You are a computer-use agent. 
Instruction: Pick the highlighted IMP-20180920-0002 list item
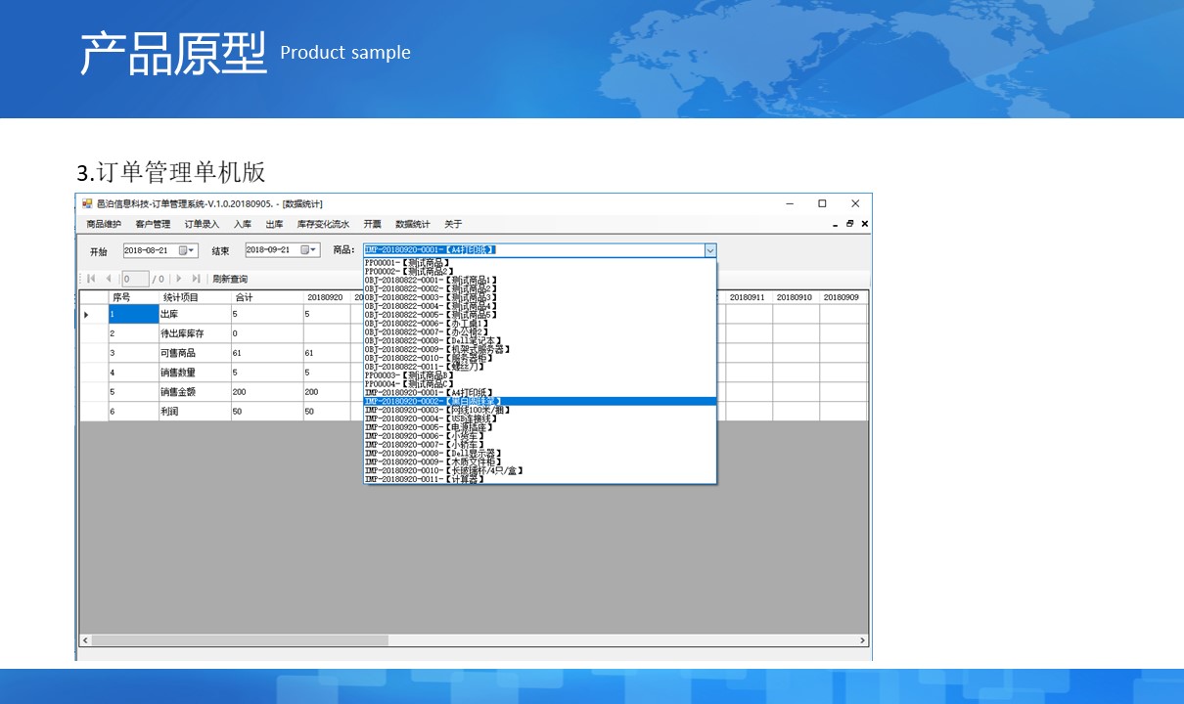[x=540, y=401]
